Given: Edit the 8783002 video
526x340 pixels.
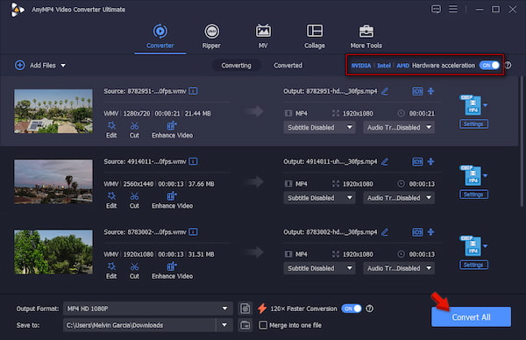Looking at the screenshot, I should (x=111, y=271).
